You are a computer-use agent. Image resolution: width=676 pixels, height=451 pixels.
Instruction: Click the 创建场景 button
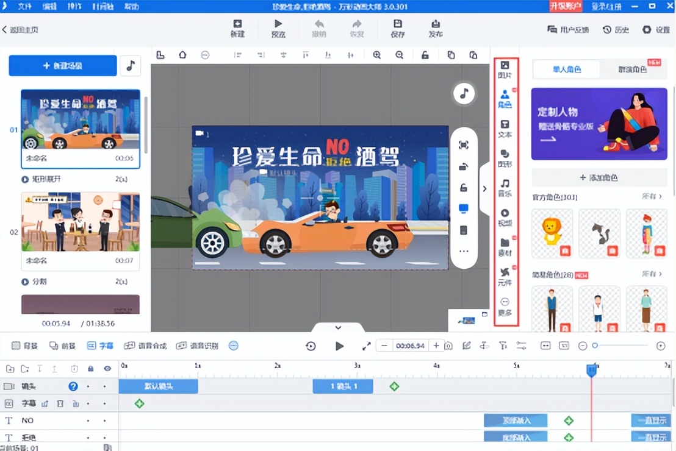click(62, 66)
